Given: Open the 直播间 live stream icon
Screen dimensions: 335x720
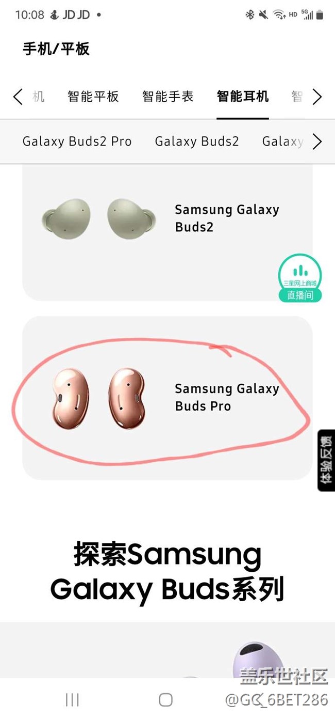Looking at the screenshot, I should (300, 278).
